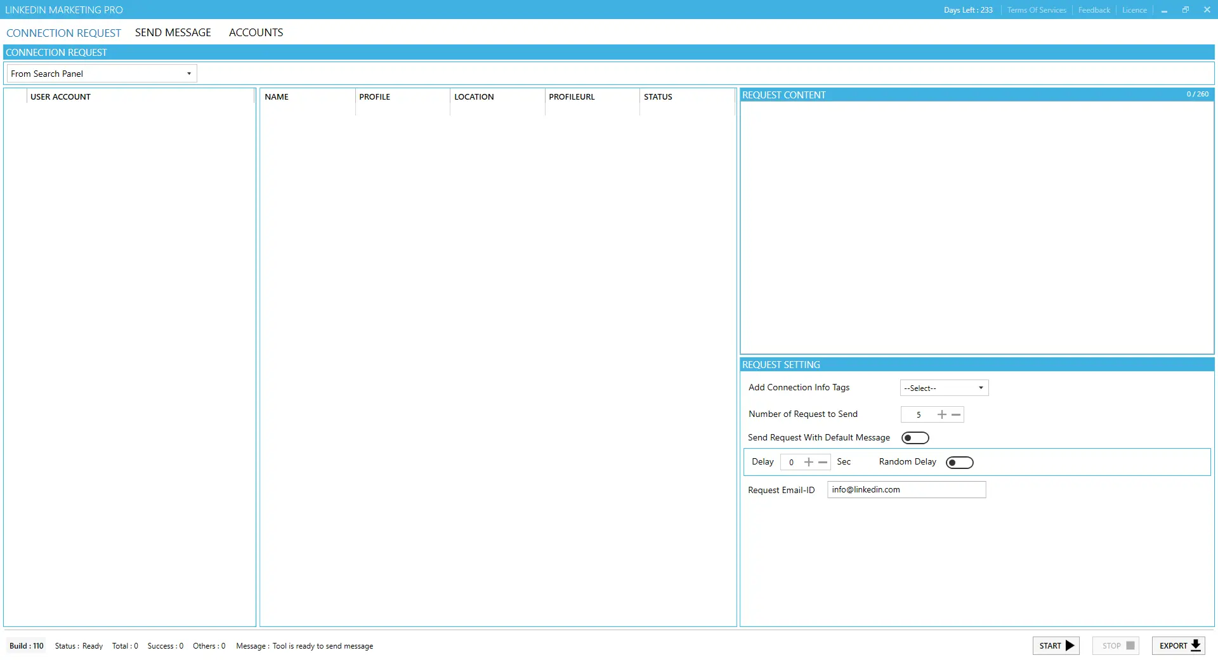Viewport: 1218px width, 660px height.
Task: Open the ACCOUNTS tab
Action: [256, 32]
